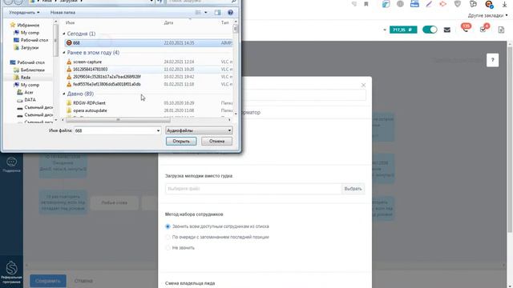Image resolution: width=513 pixels, height=288 pixels.
Task: Click the Отмена button in file dialog
Action: click(x=217, y=142)
